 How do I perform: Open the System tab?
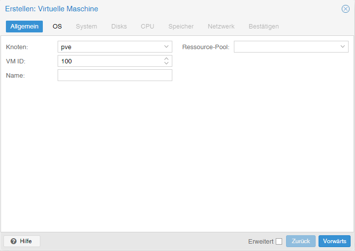pos(87,27)
